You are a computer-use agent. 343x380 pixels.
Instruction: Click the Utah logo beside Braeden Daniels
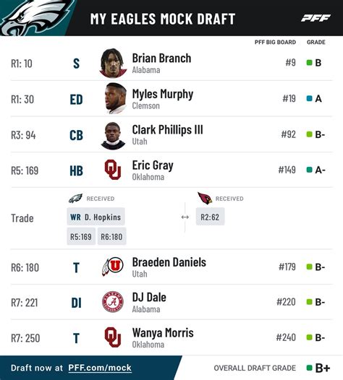113,267
